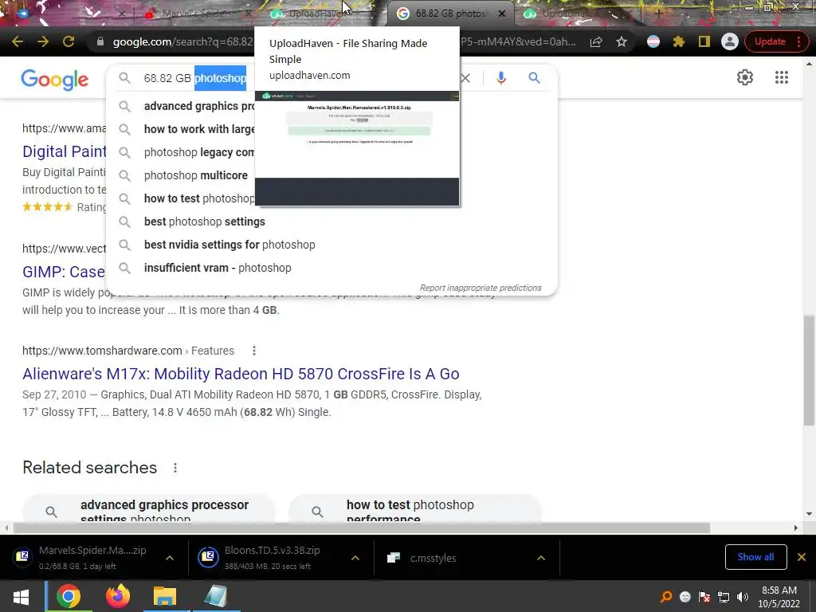The width and height of the screenshot is (816, 612).
Task: Bookmark this page with the star
Action: point(622,41)
